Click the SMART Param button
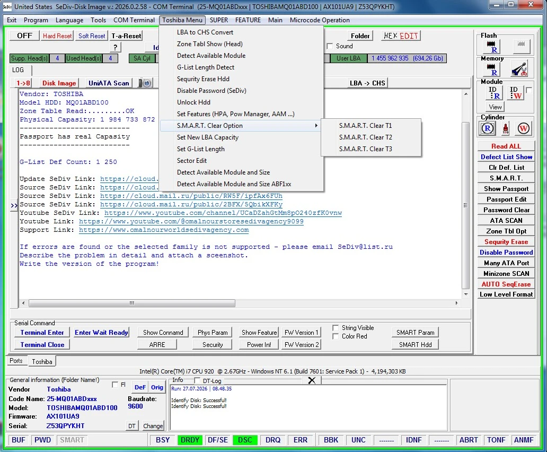This screenshot has width=547, height=452. (415, 333)
